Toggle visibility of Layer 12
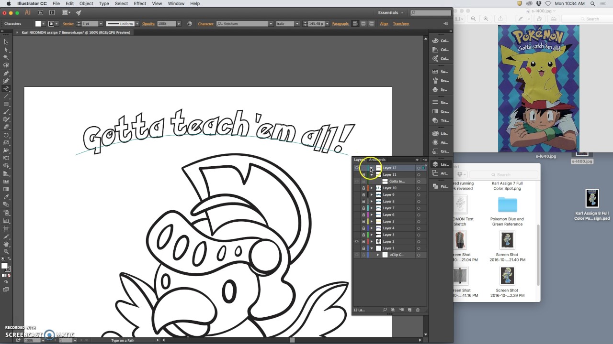This screenshot has width=613, height=344. point(356,168)
